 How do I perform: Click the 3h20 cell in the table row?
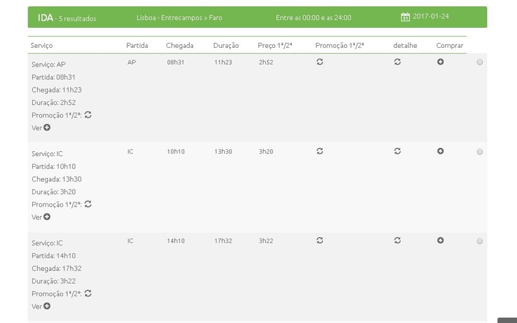[x=266, y=152]
